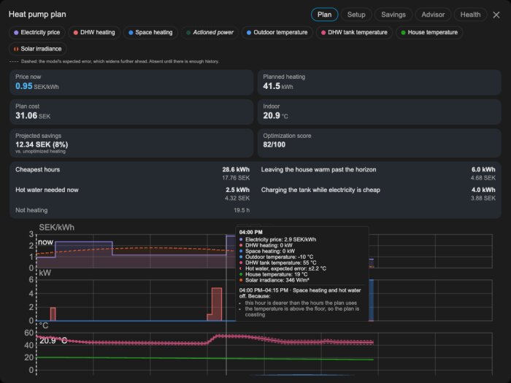Toggle the Outdoor temperature series
511x383 pixels.
pyautogui.click(x=277, y=33)
